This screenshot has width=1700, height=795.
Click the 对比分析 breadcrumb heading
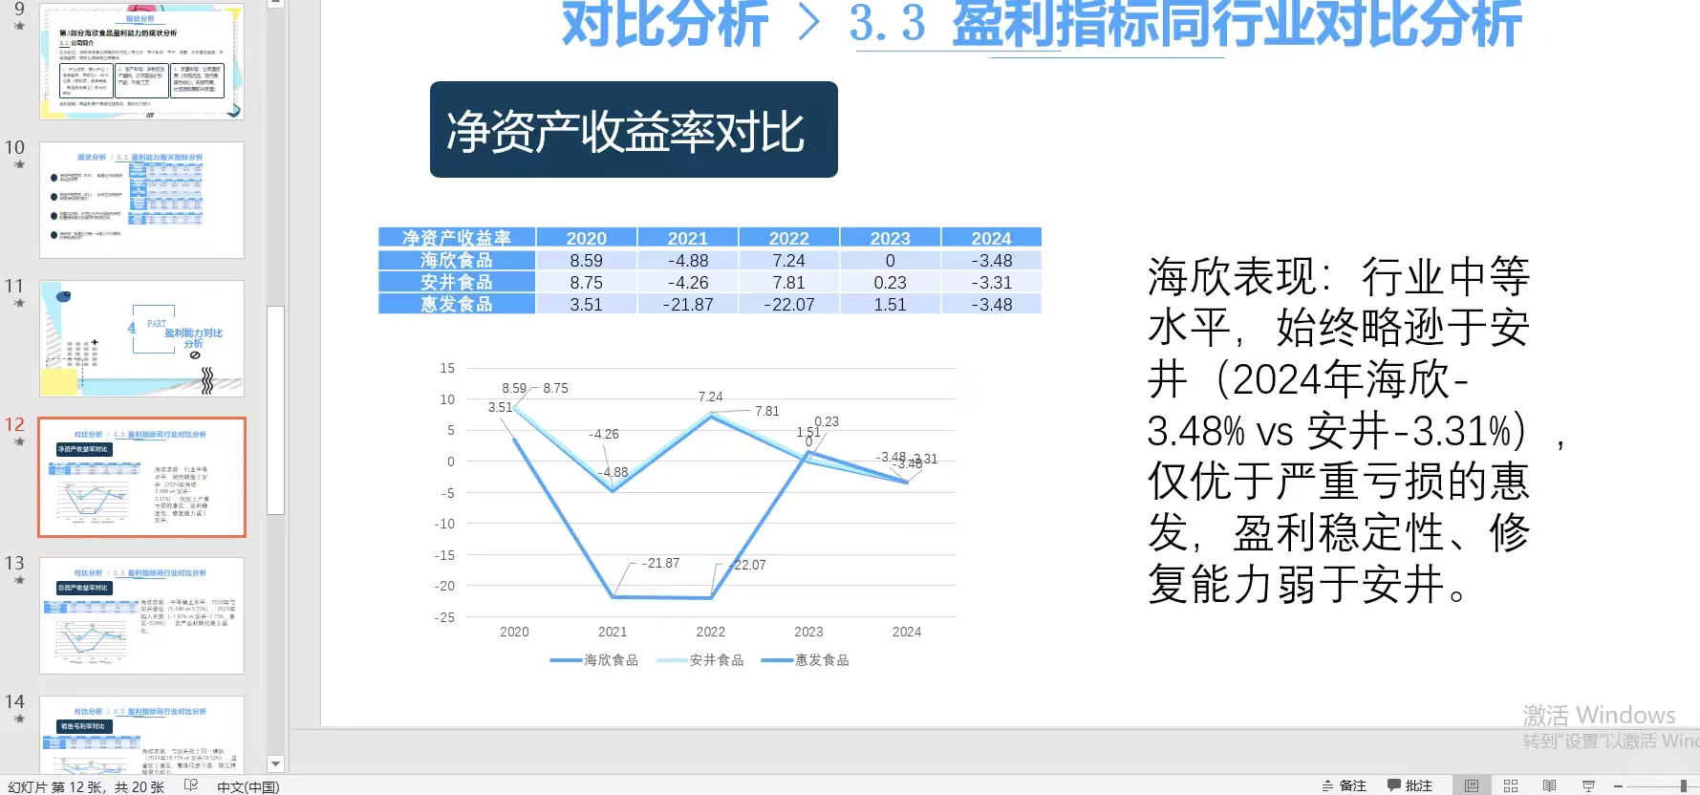pos(665,24)
